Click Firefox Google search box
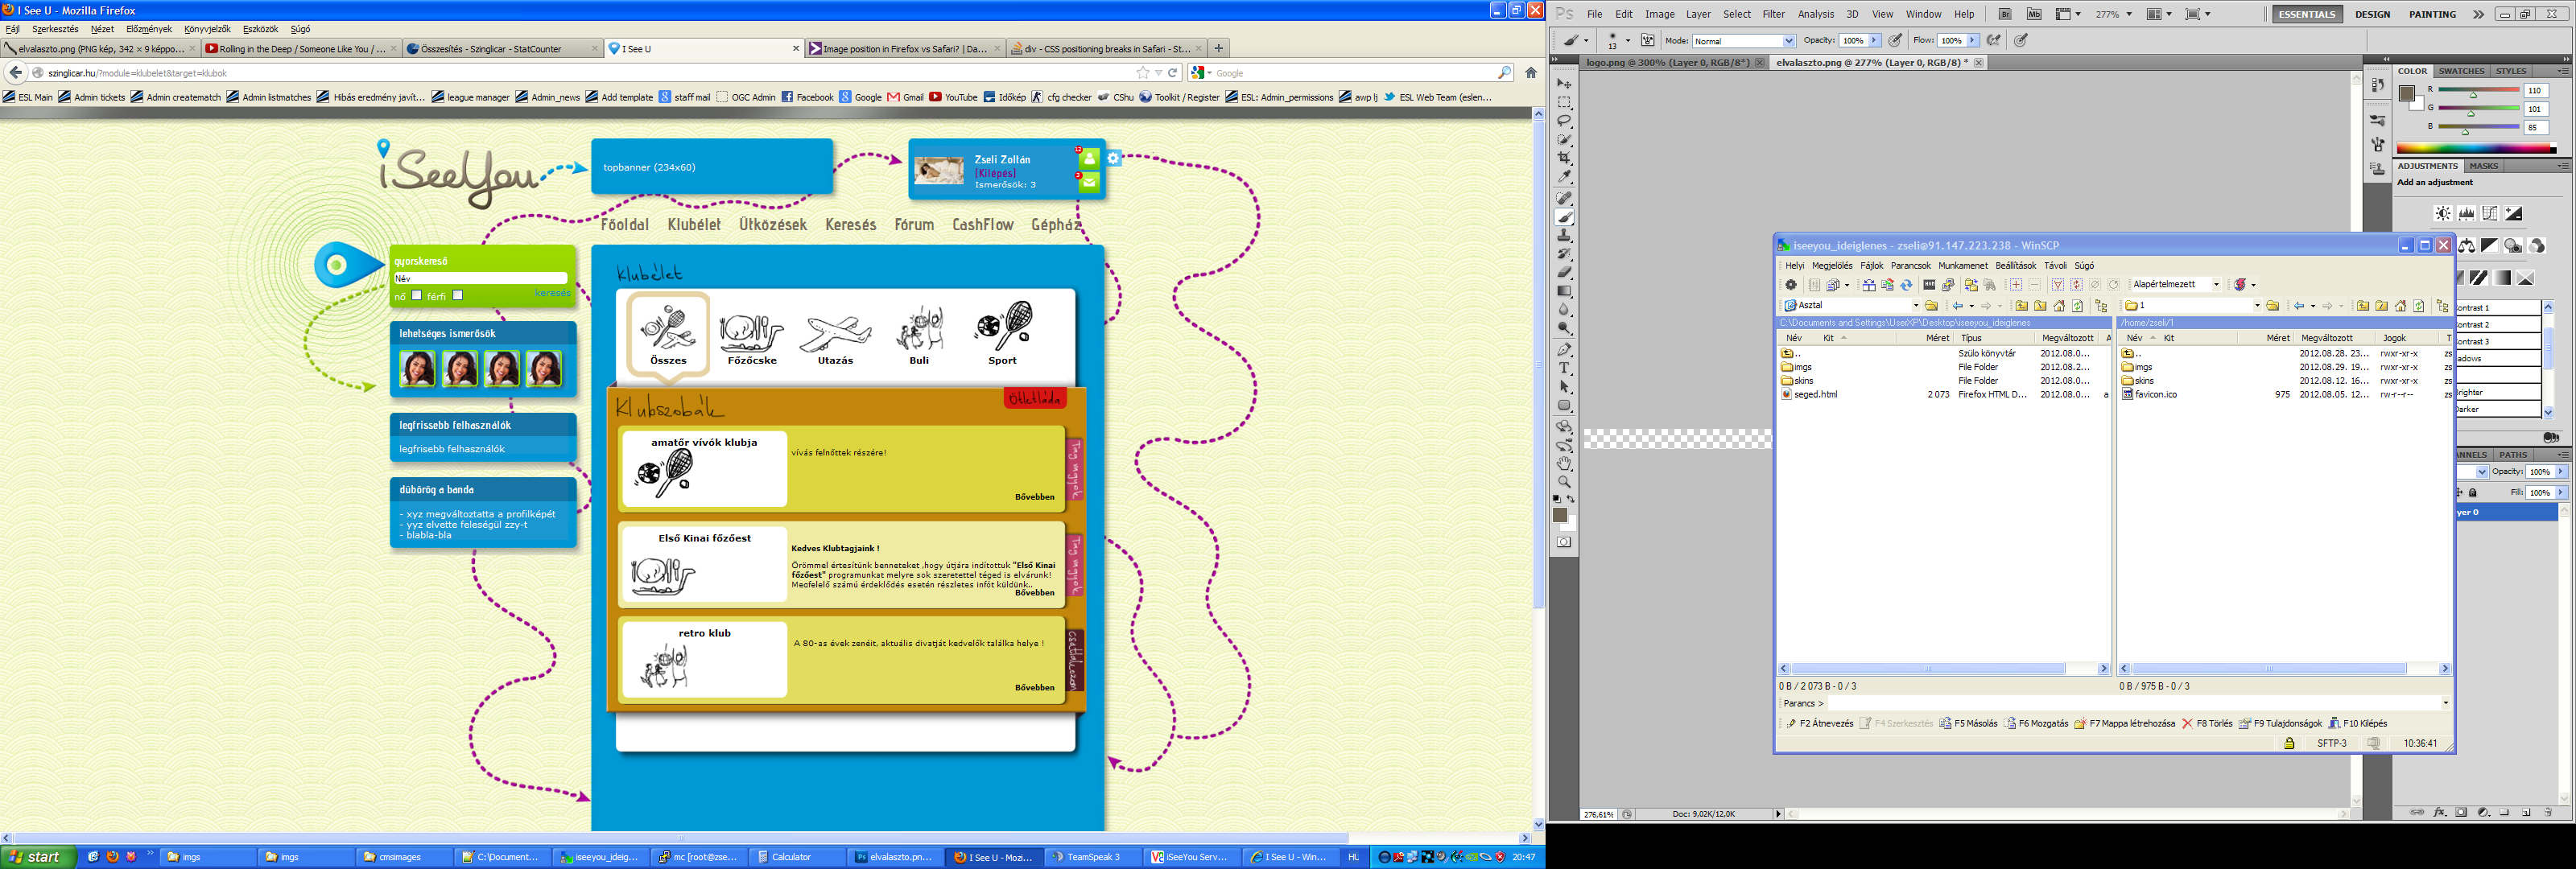Screen dimensions: 2576x869 tap(1352, 73)
